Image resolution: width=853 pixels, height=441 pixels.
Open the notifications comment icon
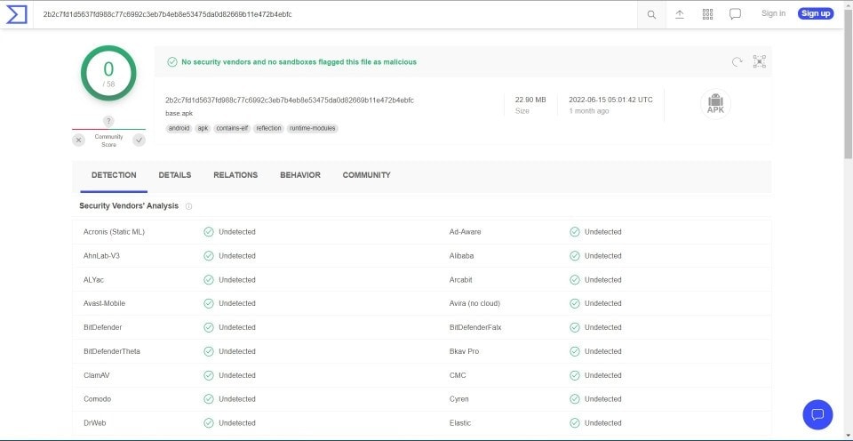[735, 14]
